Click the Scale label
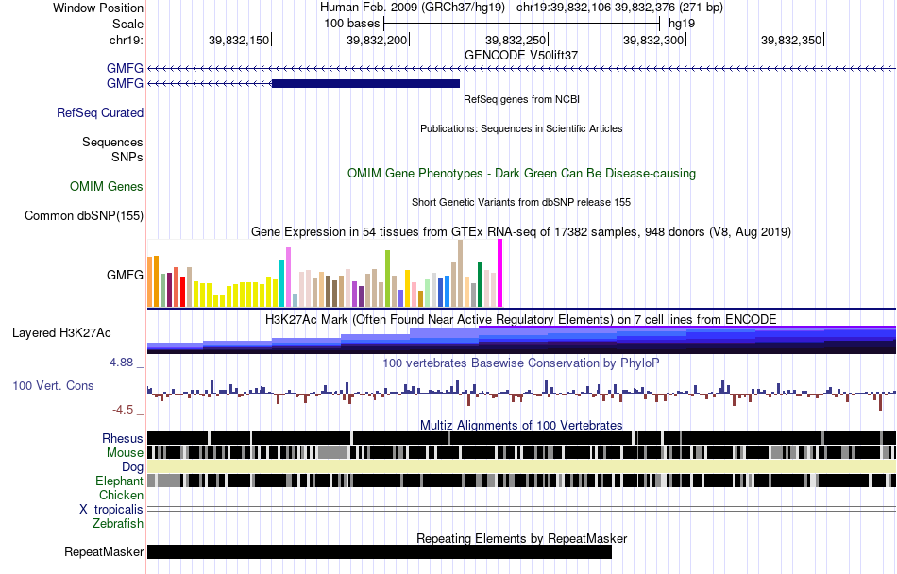This screenshot has width=897, height=574. coord(127,24)
